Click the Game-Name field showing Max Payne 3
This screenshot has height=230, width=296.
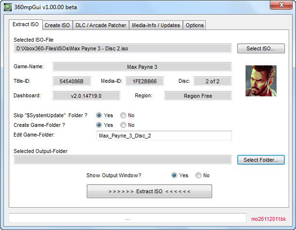click(x=142, y=67)
